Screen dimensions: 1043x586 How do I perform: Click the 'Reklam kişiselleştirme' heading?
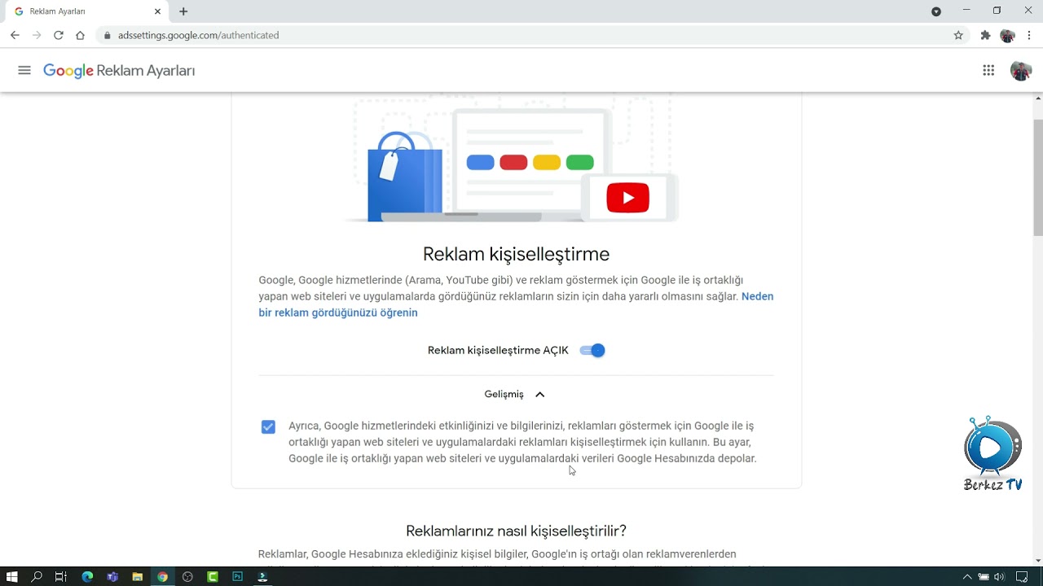point(516,254)
